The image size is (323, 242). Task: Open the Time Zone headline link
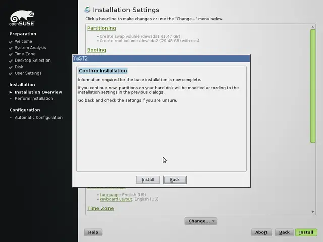pyautogui.click(x=100, y=208)
